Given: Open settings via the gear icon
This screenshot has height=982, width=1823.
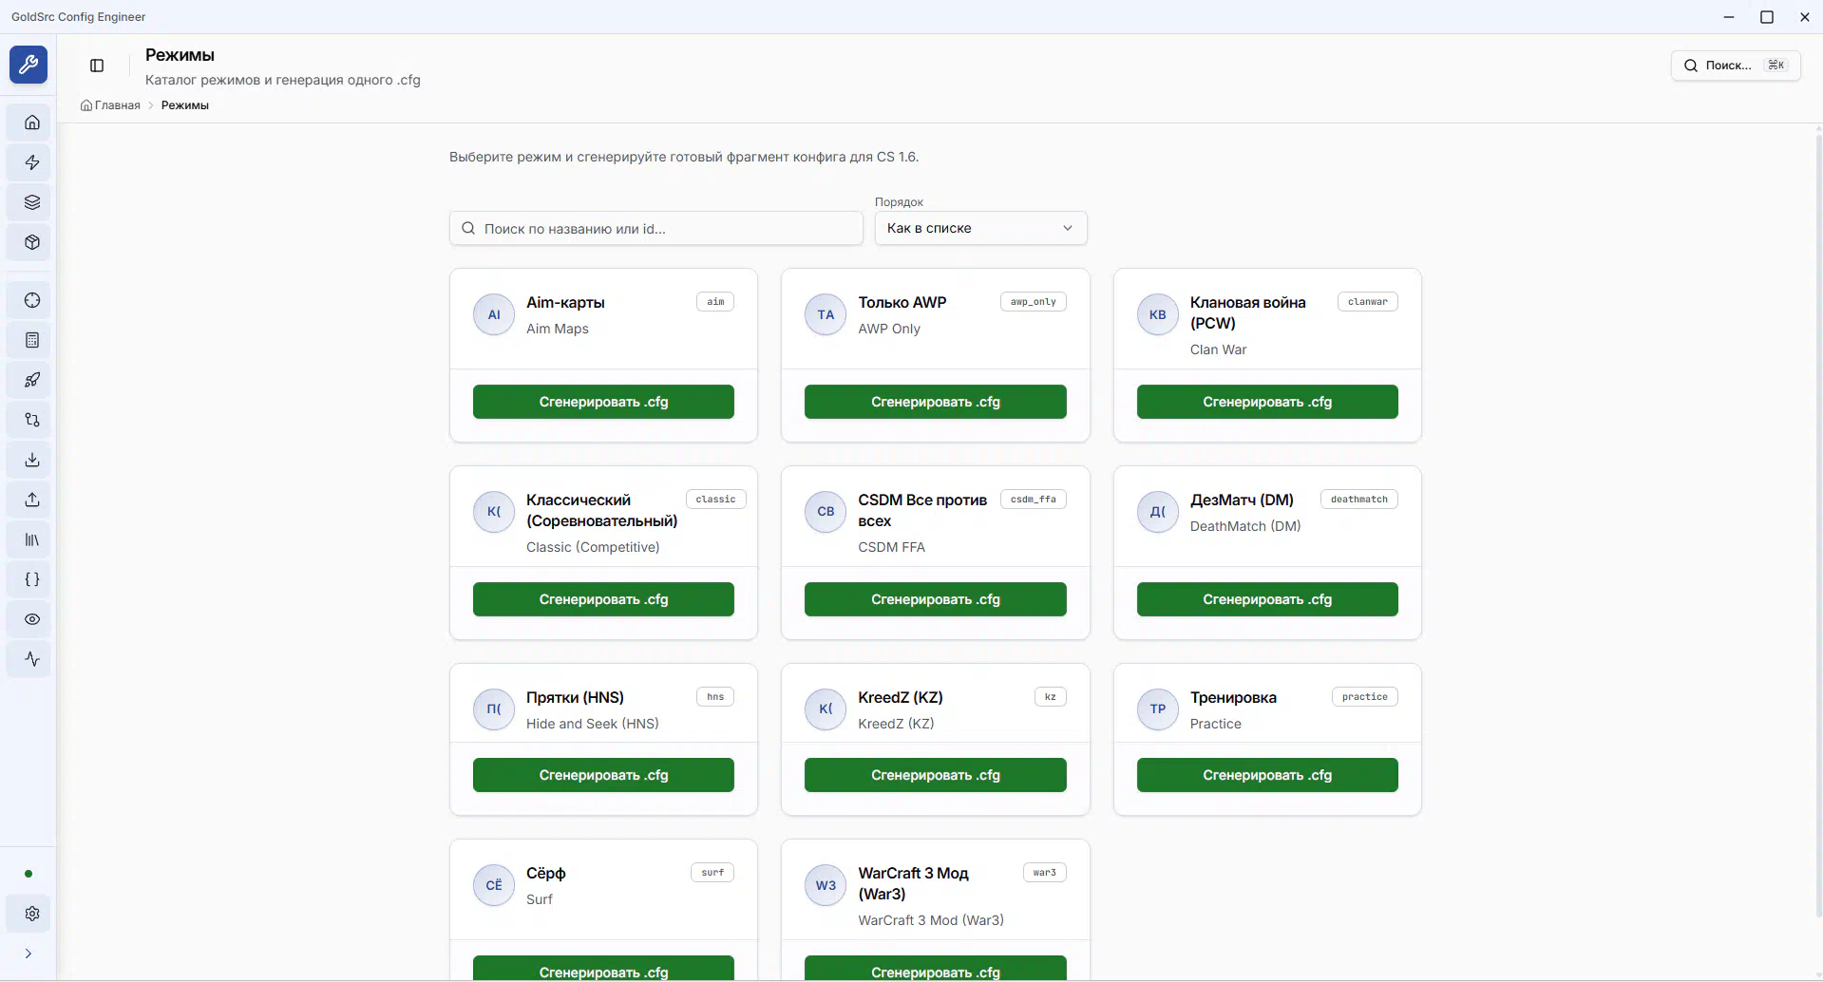Looking at the screenshot, I should point(32,914).
